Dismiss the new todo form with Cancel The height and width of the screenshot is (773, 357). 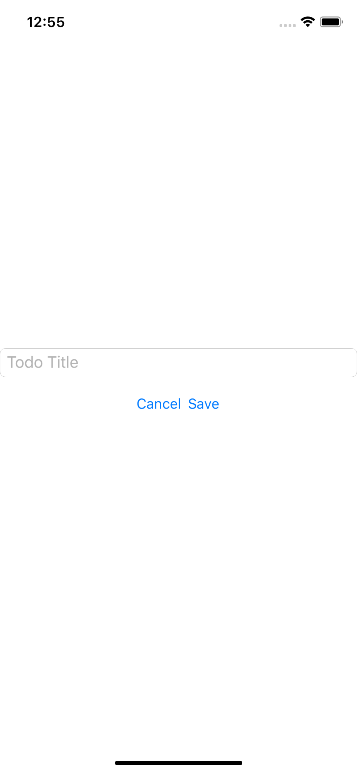coord(159,404)
